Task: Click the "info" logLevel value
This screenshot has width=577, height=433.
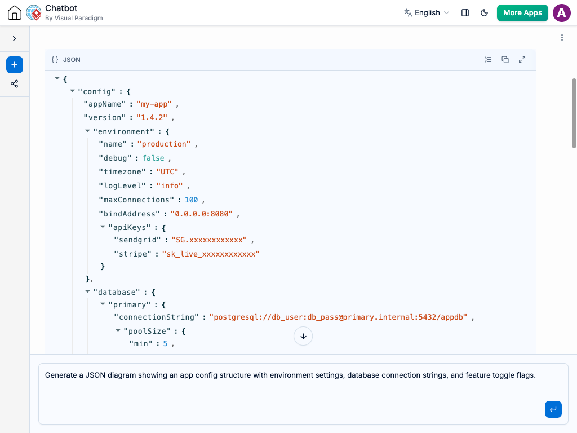Action: (170, 186)
